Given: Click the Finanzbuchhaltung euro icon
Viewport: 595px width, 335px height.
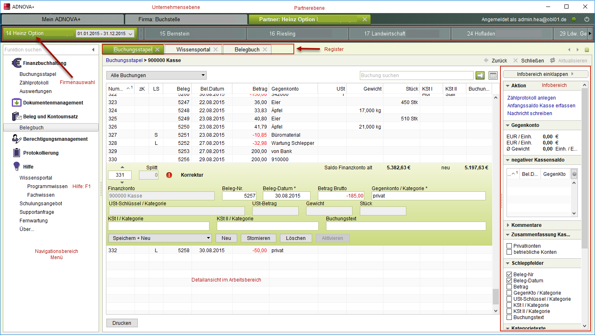Looking at the screenshot, I should (x=17, y=63).
